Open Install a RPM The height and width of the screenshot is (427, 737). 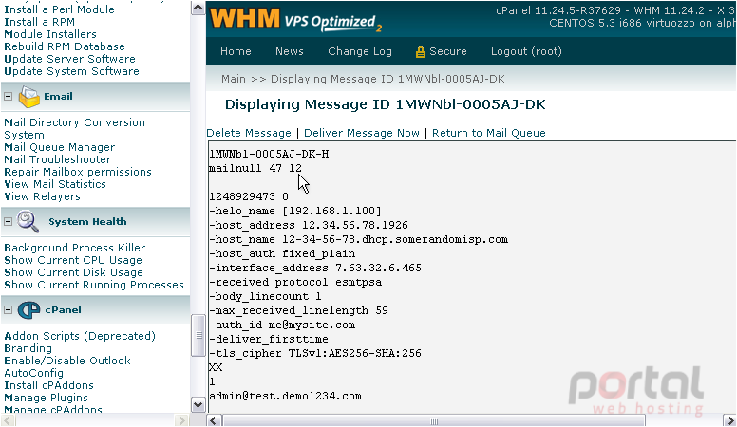click(40, 22)
